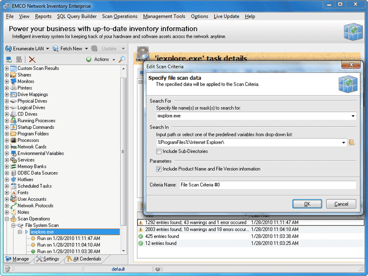This screenshot has height=276, width=368.
Task: Click the Criteria Name input field
Action: (267, 185)
